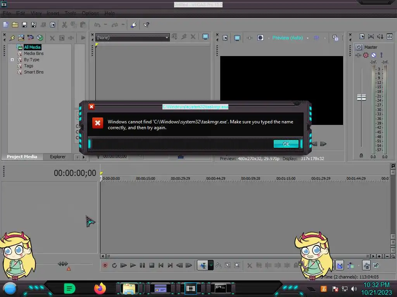Open a project with the folder icon
397x297 pixels.
(15, 25)
